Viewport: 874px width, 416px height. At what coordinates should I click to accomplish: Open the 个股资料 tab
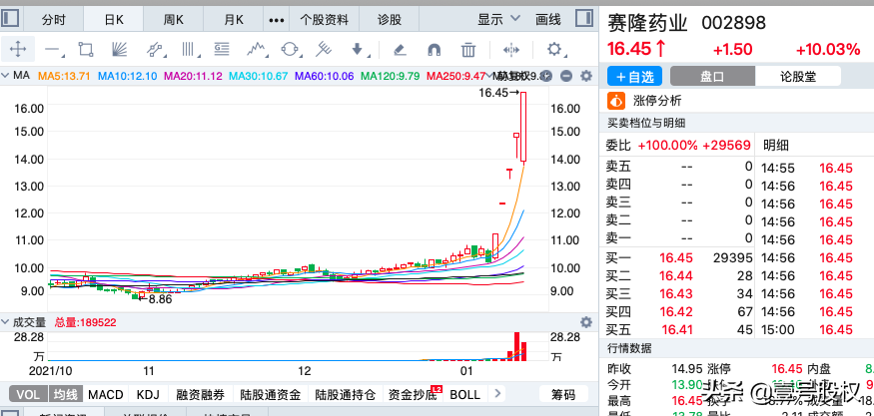(x=324, y=20)
